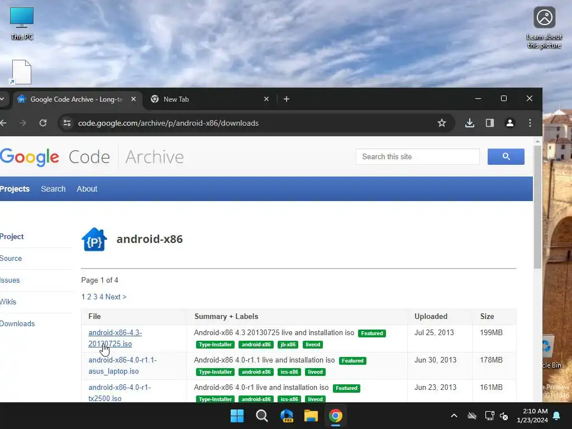Close the New Tab tab
The image size is (572, 429).
coord(266,99)
